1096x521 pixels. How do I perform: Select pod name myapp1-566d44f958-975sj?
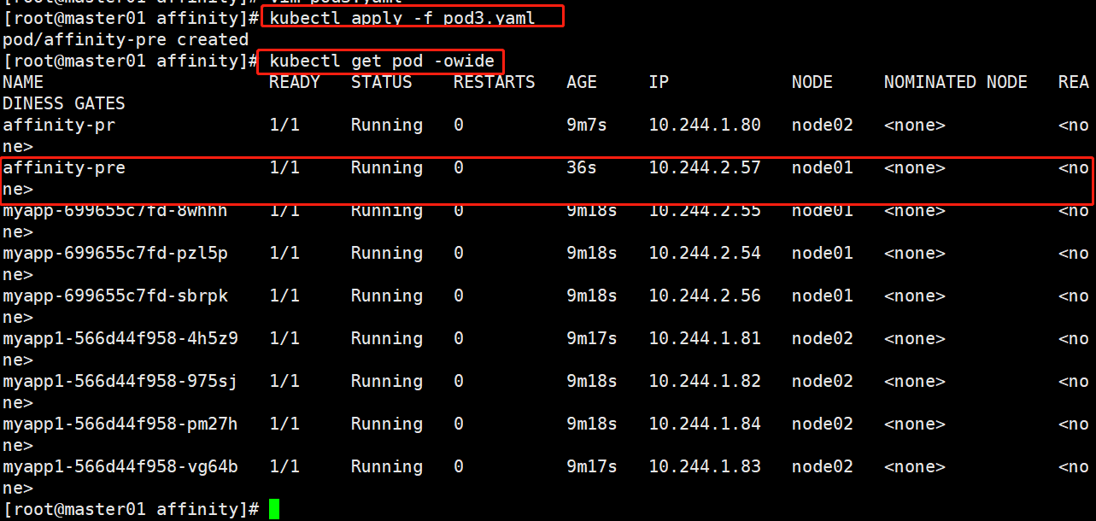(x=120, y=381)
